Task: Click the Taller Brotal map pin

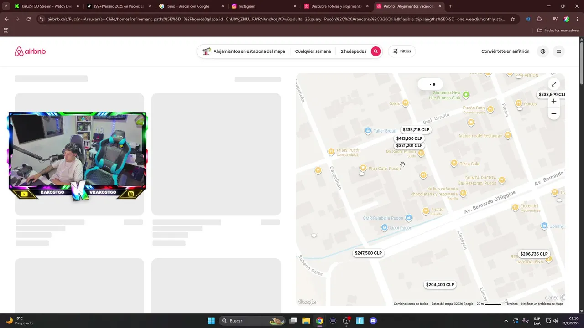Action: (x=368, y=131)
